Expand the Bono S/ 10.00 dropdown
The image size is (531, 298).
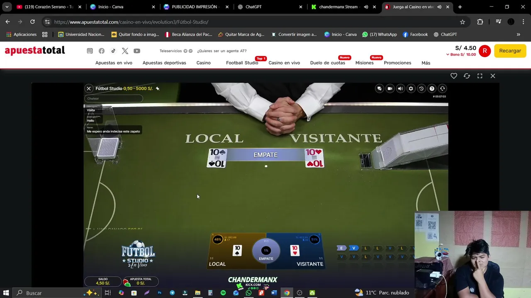(461, 55)
